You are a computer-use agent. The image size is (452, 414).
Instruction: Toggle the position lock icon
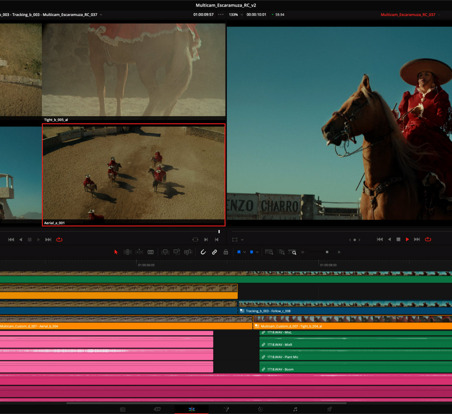point(226,252)
